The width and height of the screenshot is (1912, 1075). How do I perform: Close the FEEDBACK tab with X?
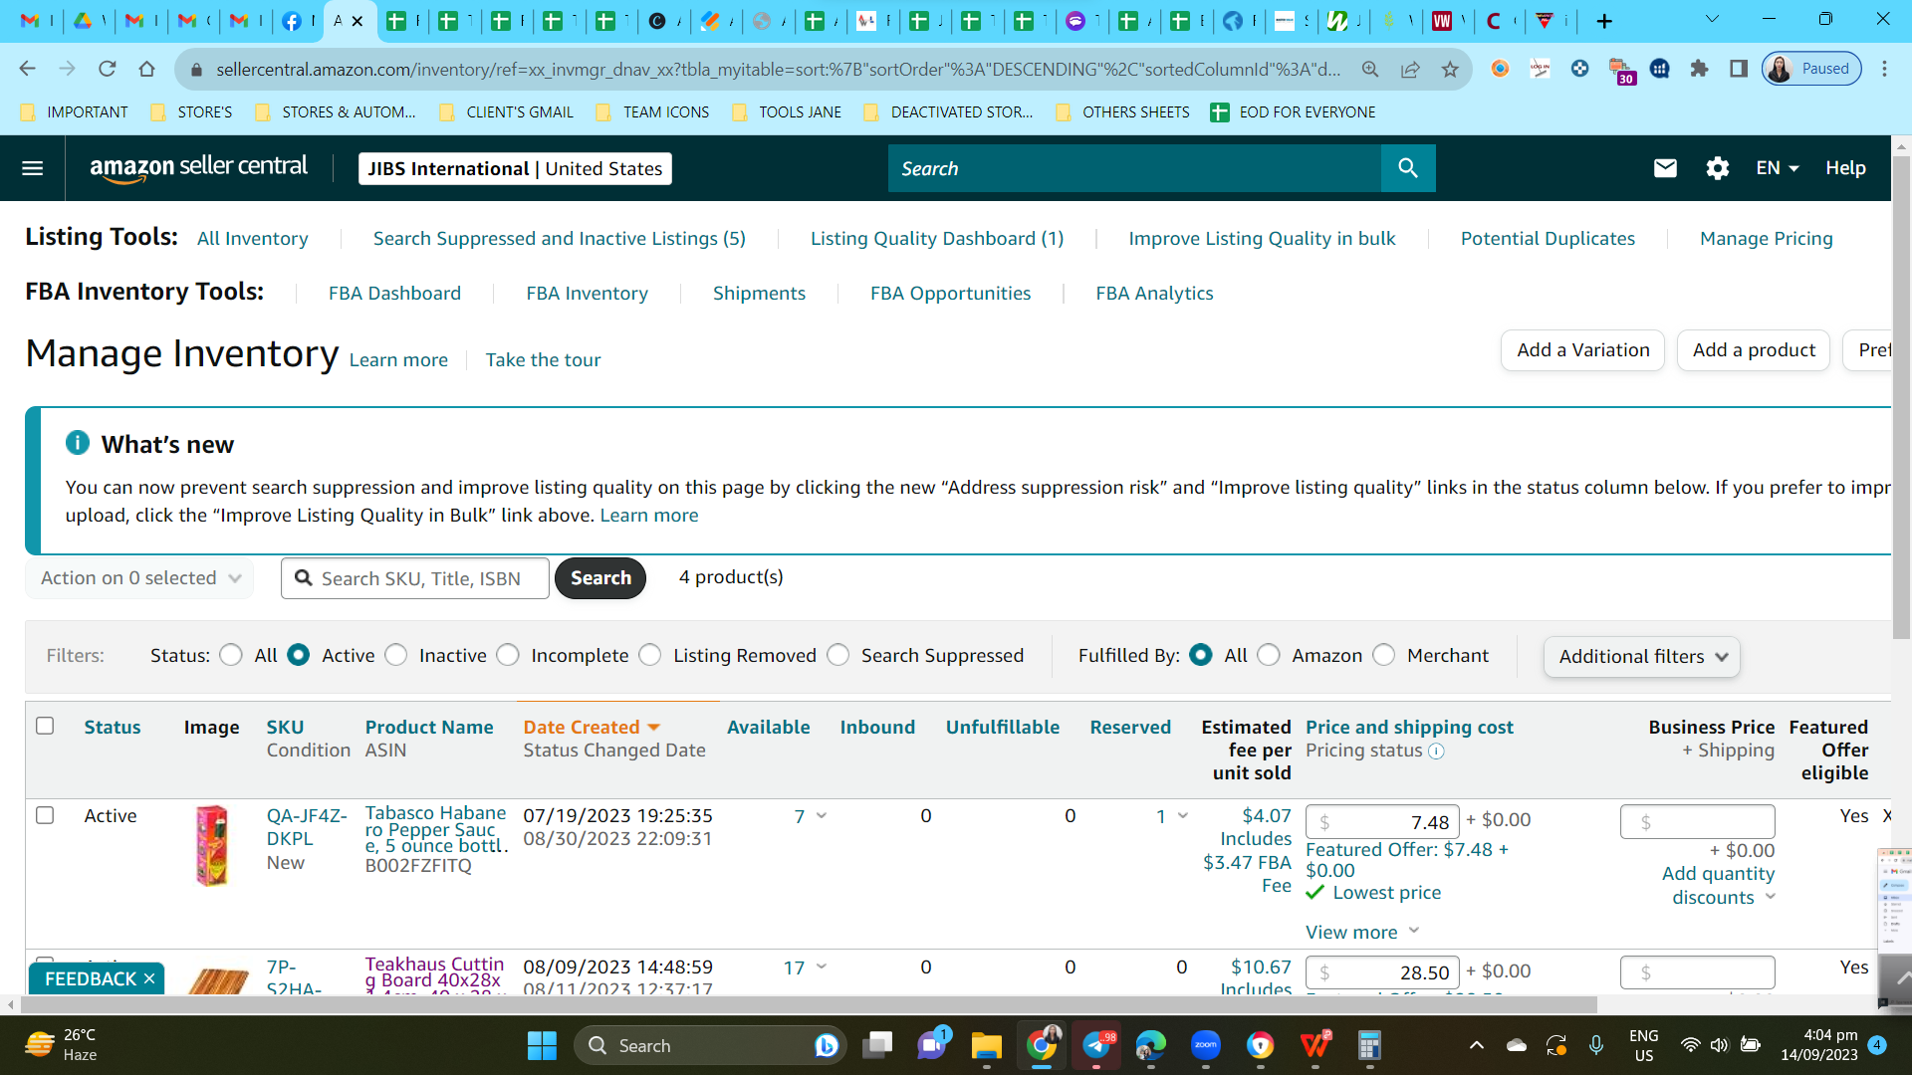(149, 979)
